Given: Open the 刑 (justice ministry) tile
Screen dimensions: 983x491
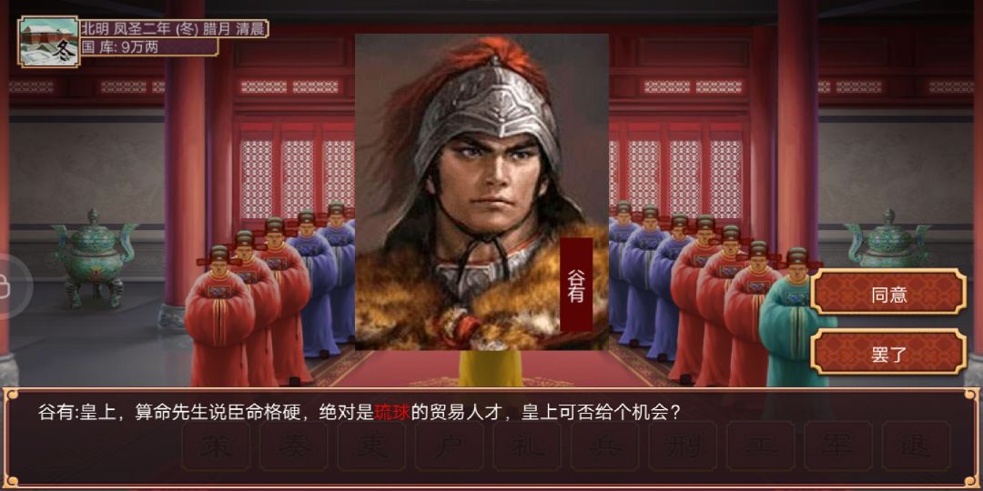Looking at the screenshot, I should 683,446.
